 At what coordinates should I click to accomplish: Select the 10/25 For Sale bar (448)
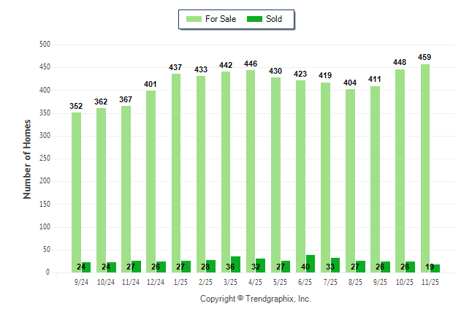[400, 170]
